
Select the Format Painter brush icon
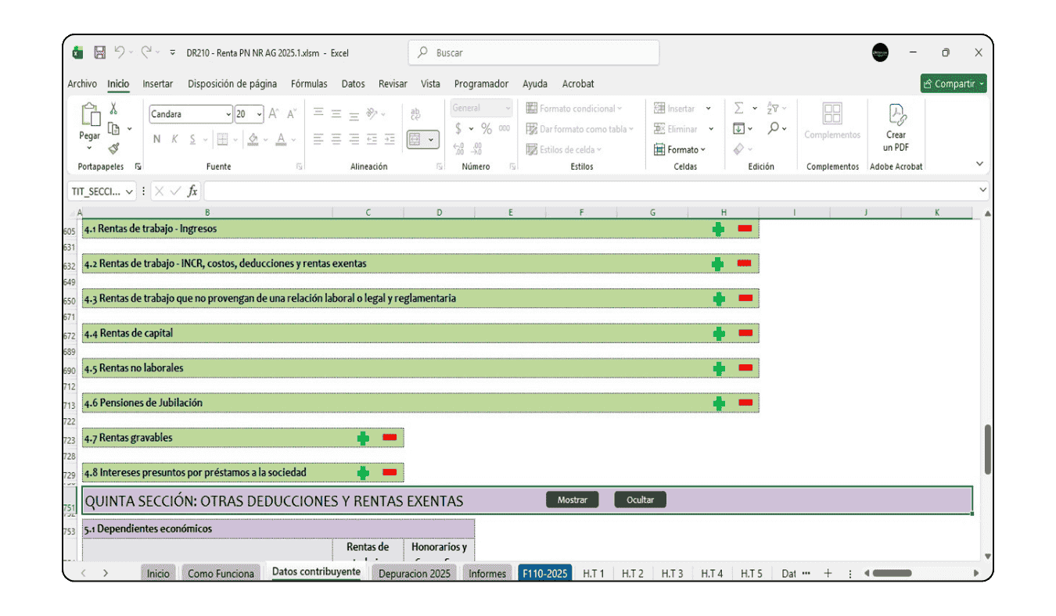click(x=113, y=148)
